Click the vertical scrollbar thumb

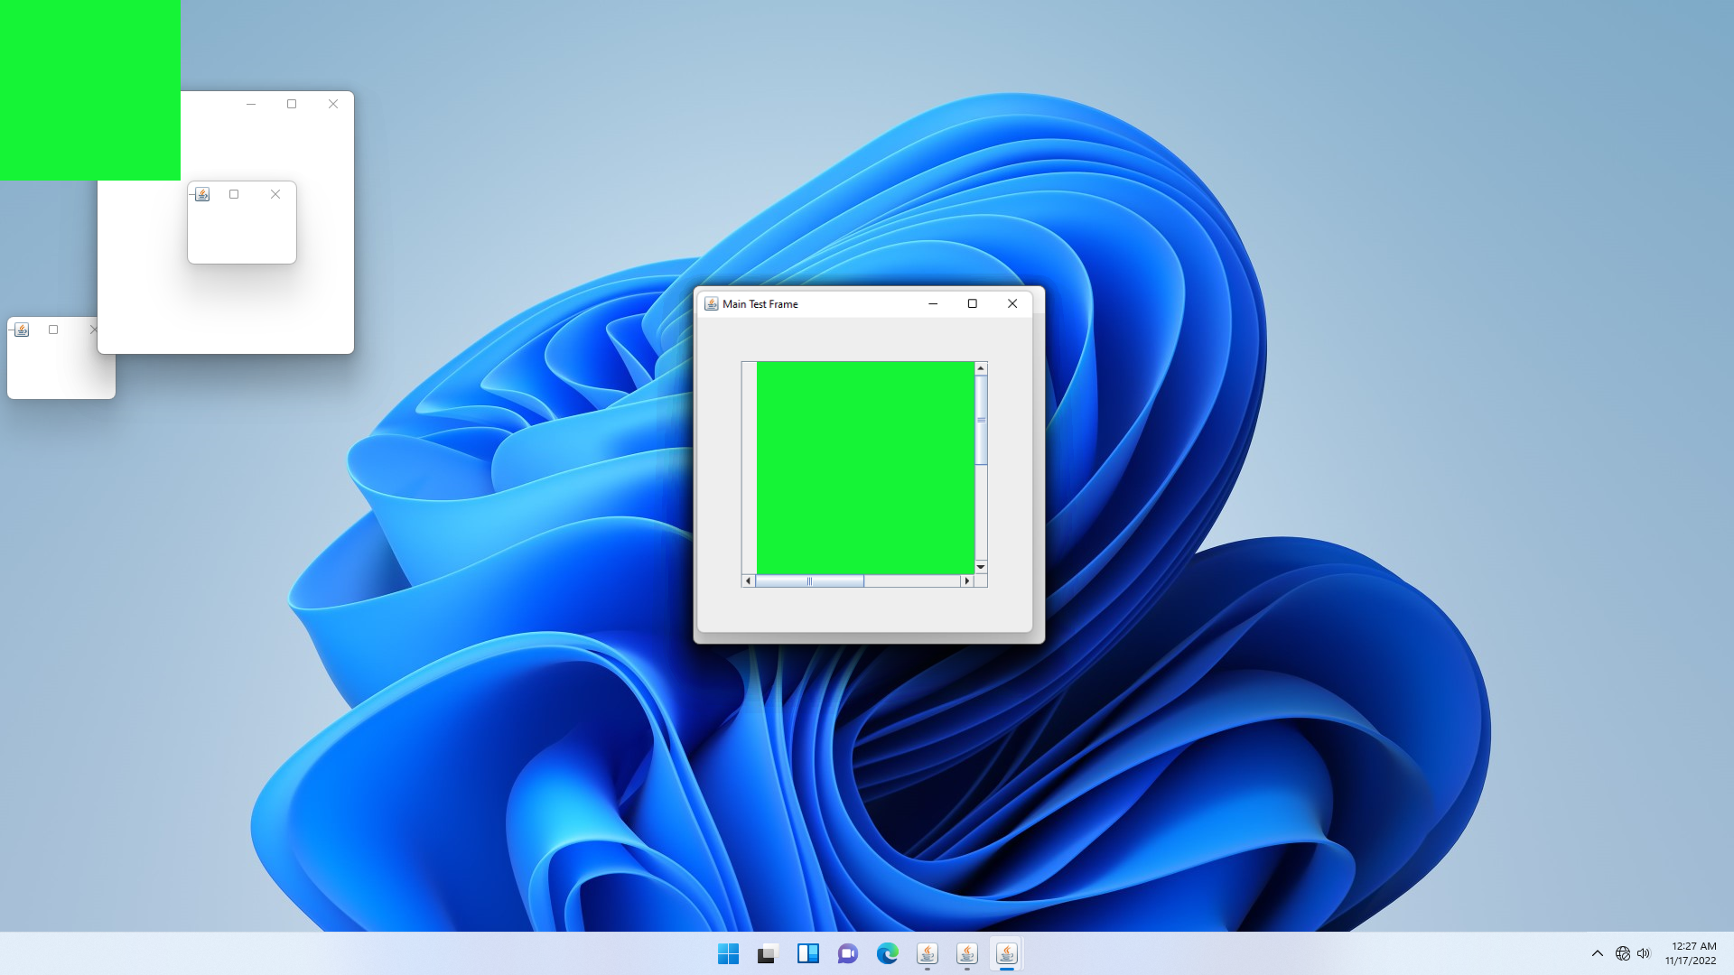(x=981, y=420)
